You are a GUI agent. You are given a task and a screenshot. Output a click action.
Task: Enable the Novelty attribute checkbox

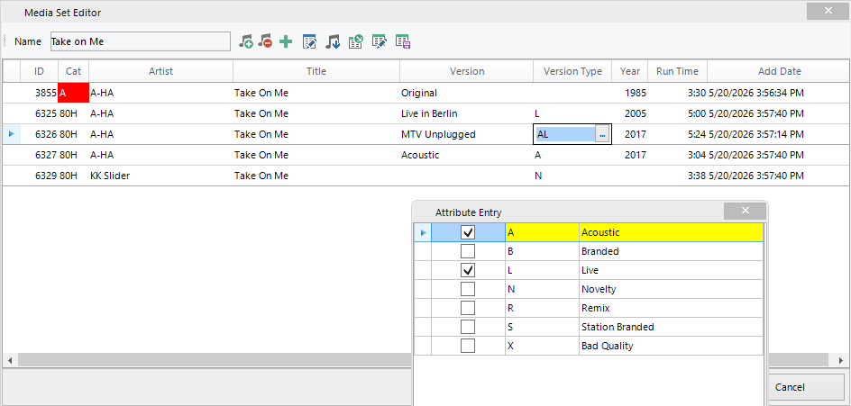[468, 290]
